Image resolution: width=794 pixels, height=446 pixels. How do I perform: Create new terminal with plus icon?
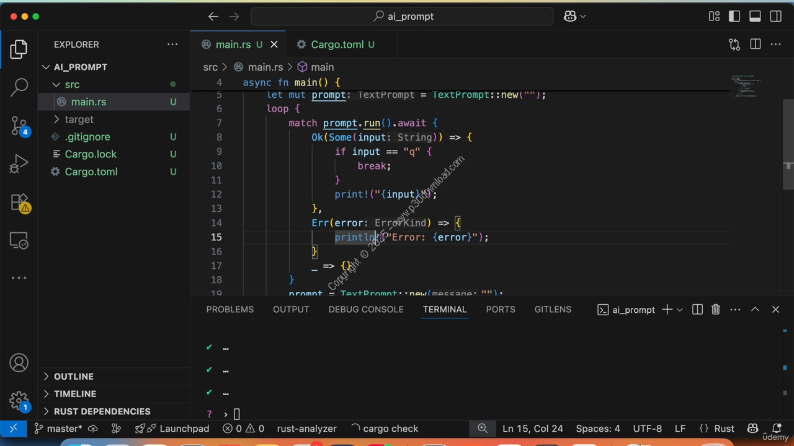coord(667,309)
